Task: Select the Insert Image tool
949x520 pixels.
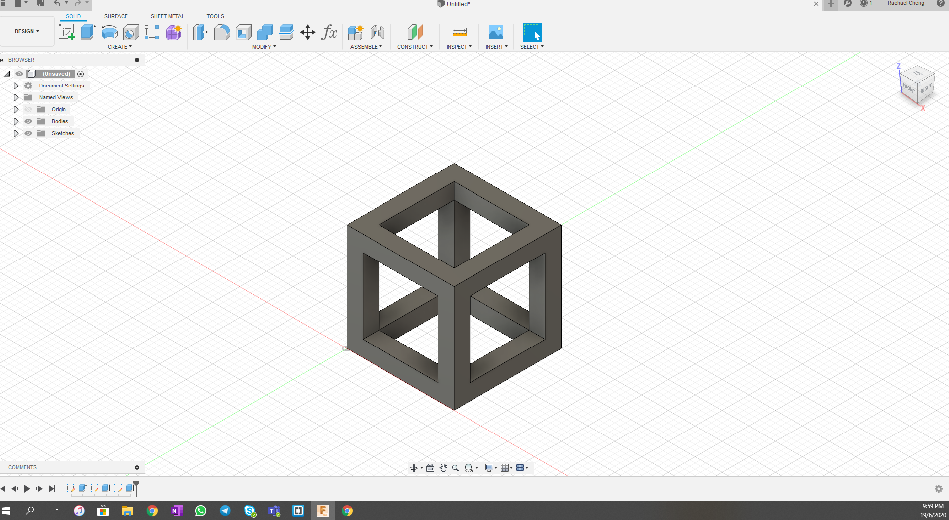Action: click(496, 32)
